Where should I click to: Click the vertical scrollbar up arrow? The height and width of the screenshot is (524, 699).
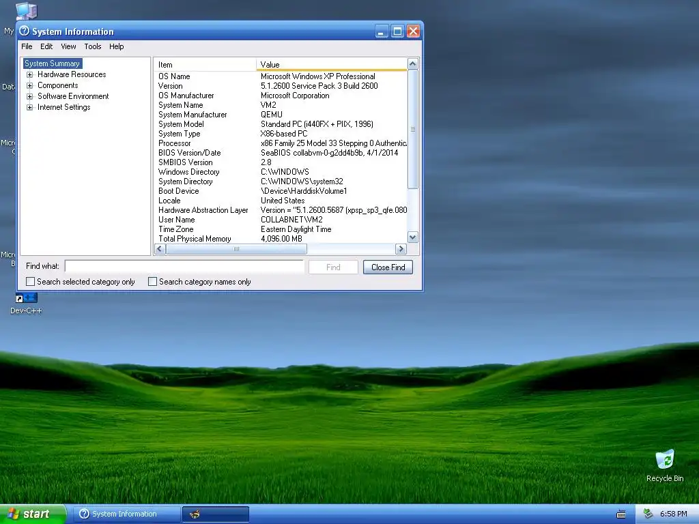click(413, 64)
